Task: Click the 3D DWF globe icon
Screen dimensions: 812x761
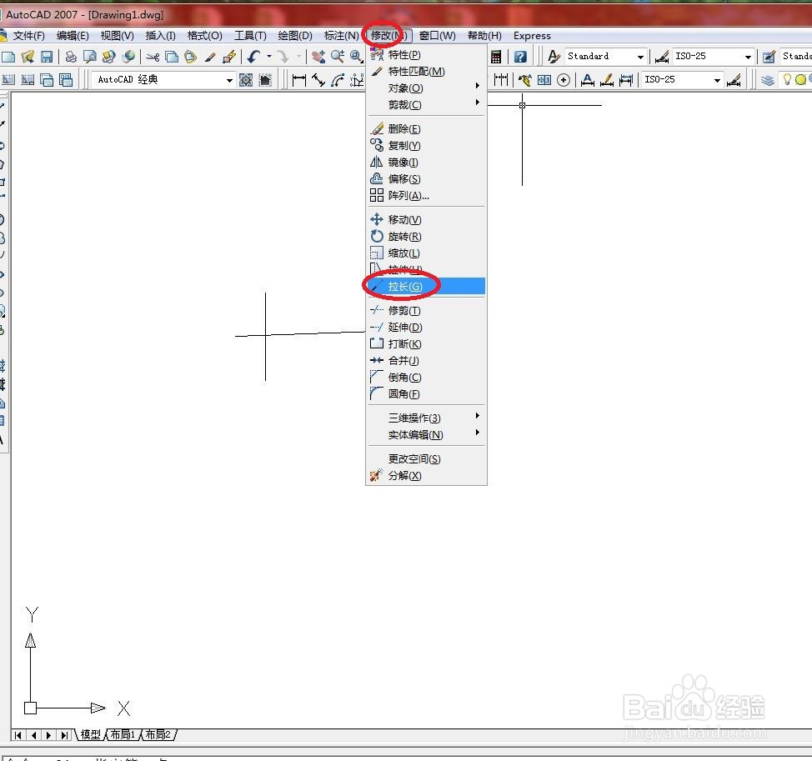Action: tap(128, 57)
